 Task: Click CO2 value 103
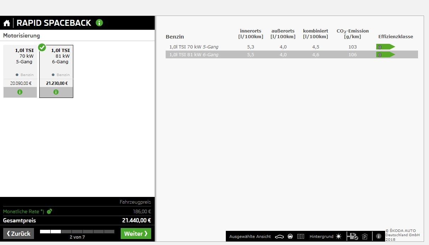(x=353, y=47)
